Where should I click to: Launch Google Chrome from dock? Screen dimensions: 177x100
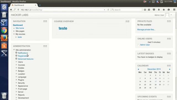coord(4,30)
